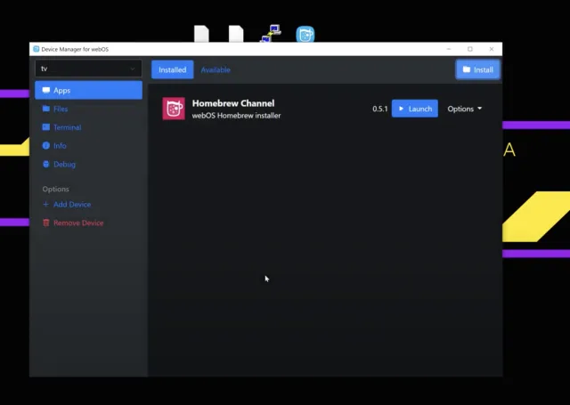Viewport: 570px width, 405px height.
Task: Switch to the Installed tab
Action: tap(172, 69)
